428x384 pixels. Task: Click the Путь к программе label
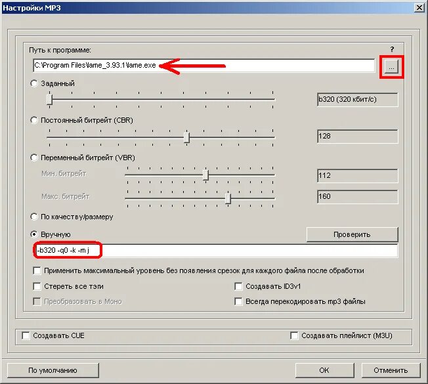click(60, 51)
